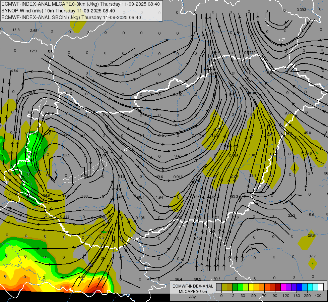Click the map value 0.916
328x302 pixels.
pyautogui.click(x=178, y=177)
